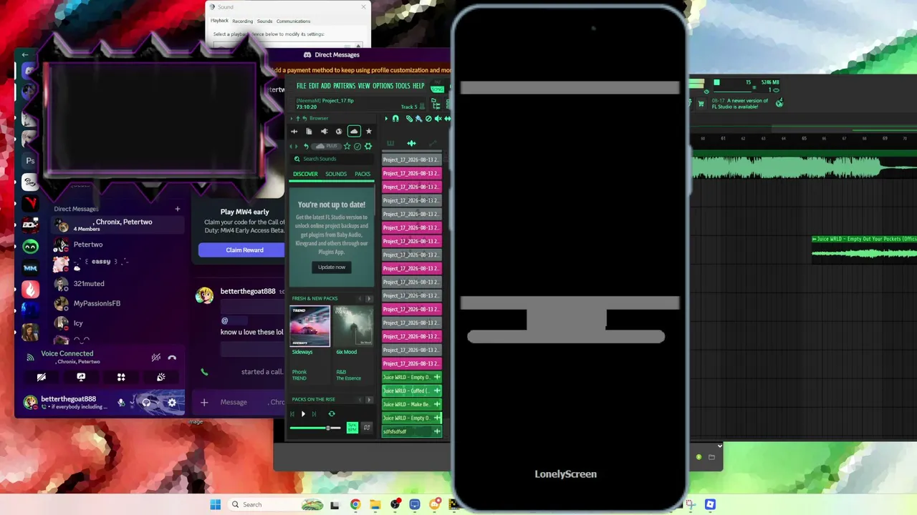
Task: Click the Claim Reward button in Discord
Action: point(244,250)
